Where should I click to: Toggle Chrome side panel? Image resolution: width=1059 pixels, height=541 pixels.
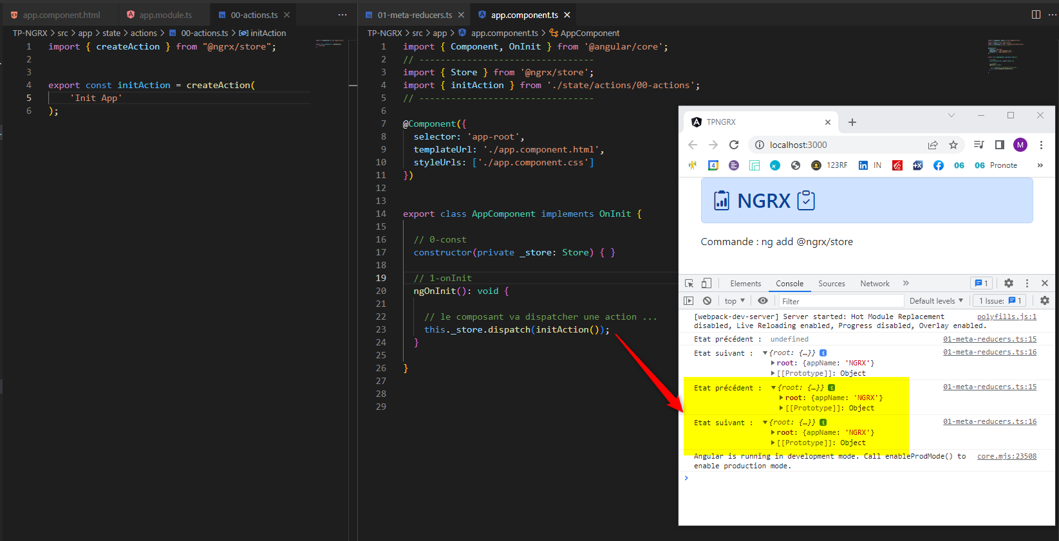click(1000, 145)
